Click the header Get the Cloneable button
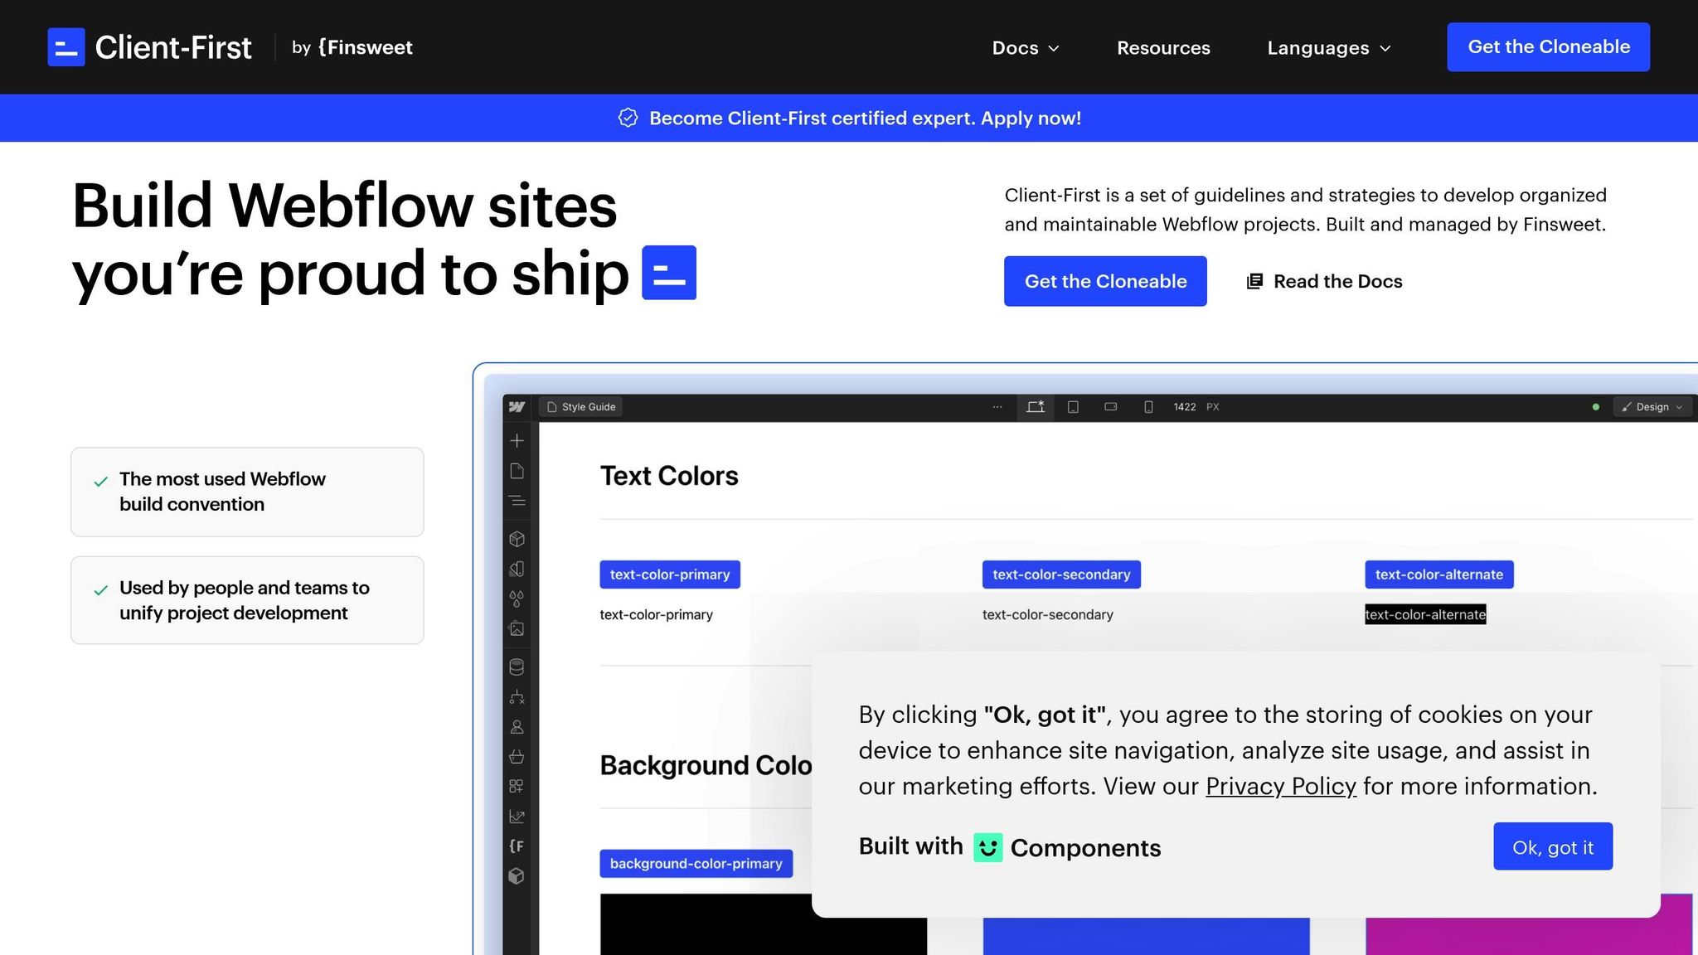 [x=1548, y=47]
